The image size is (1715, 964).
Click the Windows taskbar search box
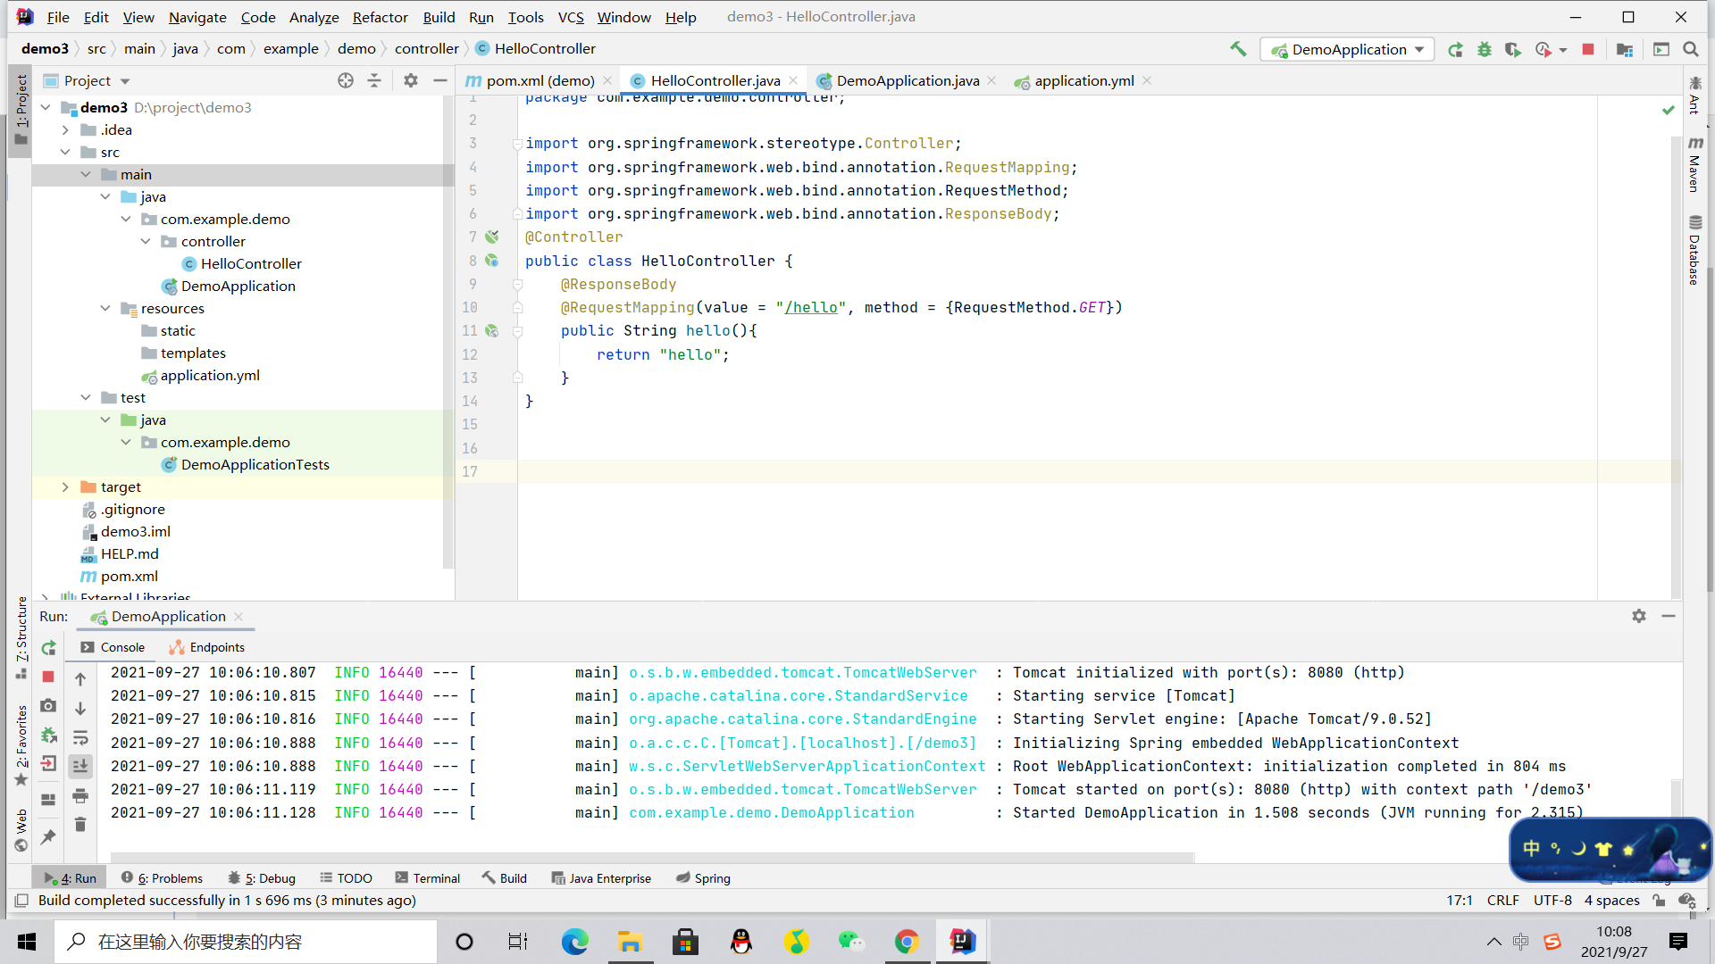(x=246, y=942)
